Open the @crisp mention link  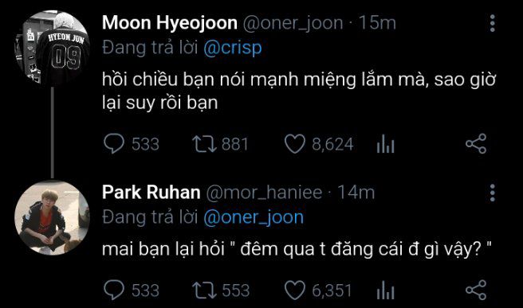tap(233, 49)
